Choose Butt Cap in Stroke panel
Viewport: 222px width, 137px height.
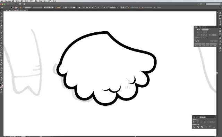202,32
